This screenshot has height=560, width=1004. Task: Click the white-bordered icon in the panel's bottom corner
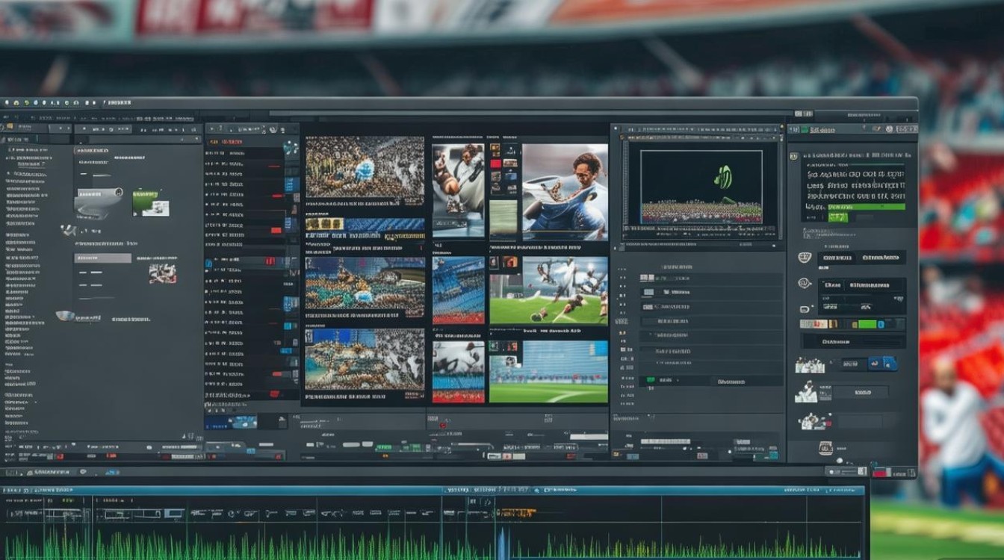[825, 448]
